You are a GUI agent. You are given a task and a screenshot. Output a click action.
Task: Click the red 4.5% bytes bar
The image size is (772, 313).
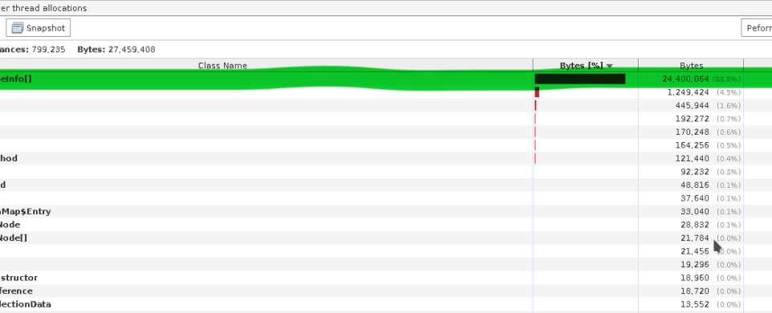[x=537, y=92]
